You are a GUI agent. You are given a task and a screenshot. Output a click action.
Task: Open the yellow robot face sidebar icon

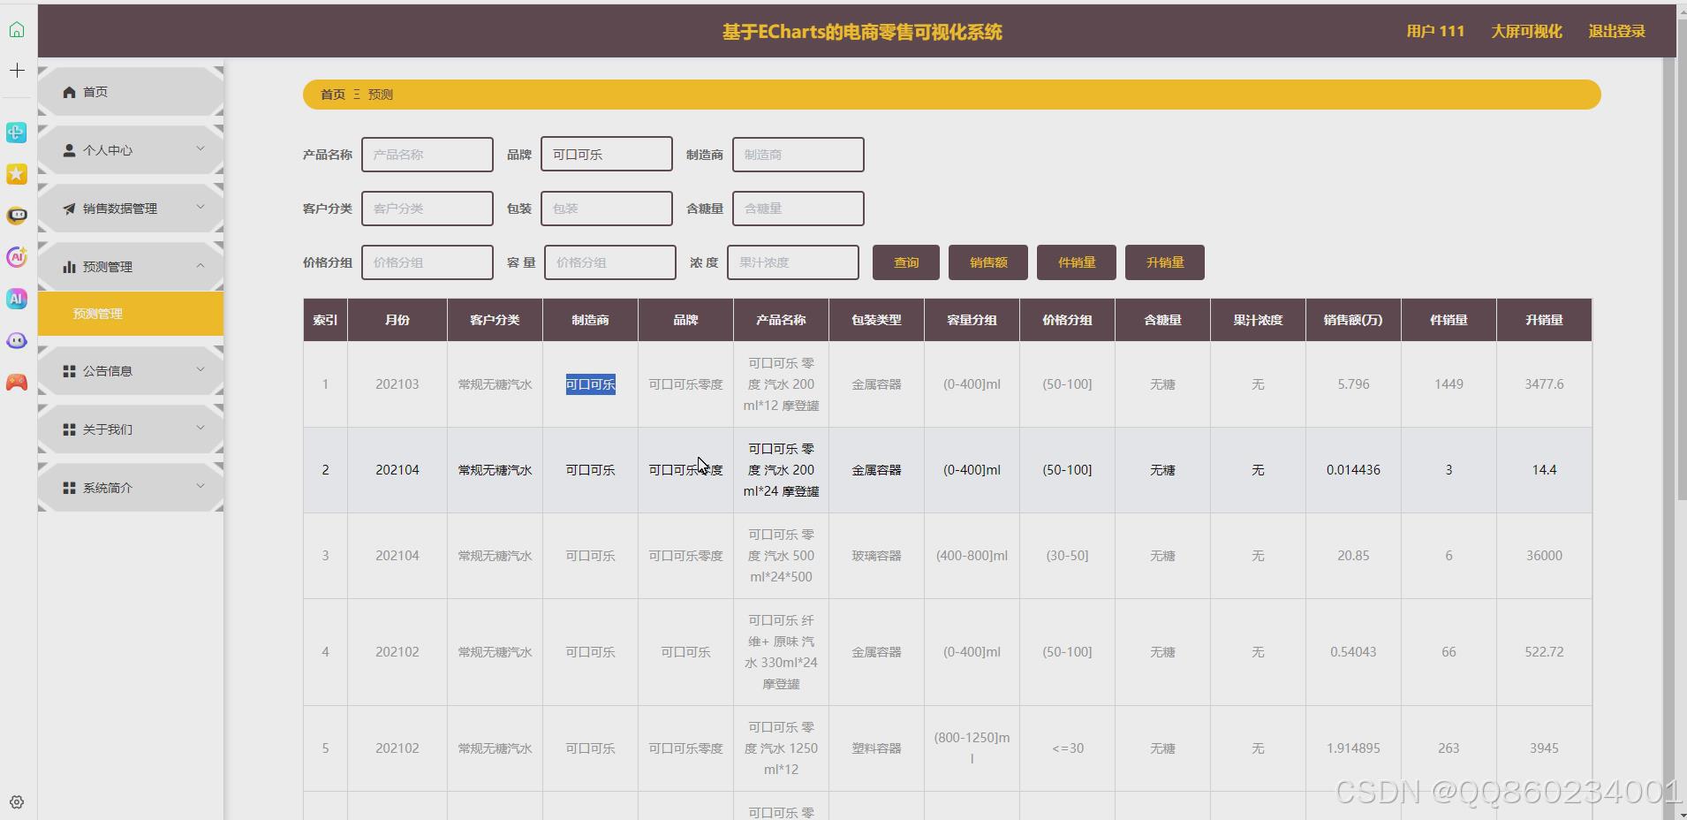coord(17,216)
